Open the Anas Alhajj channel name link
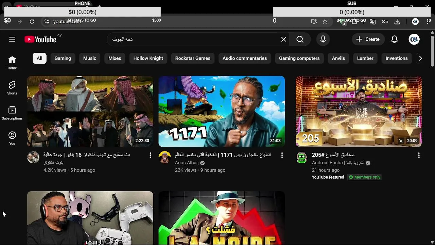The width and height of the screenshot is (435, 245). (x=187, y=163)
